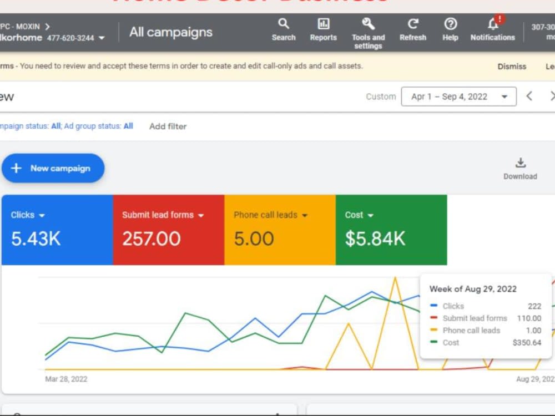
Task: Expand the account breadcrumb chevron after MOXIN
Action: pyautogui.click(x=47, y=27)
